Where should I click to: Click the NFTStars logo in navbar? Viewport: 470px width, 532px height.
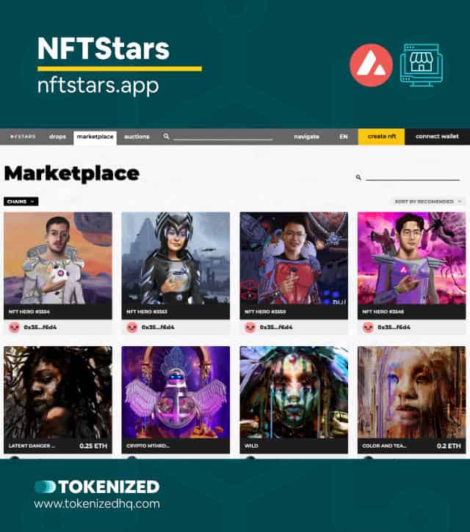coord(23,137)
